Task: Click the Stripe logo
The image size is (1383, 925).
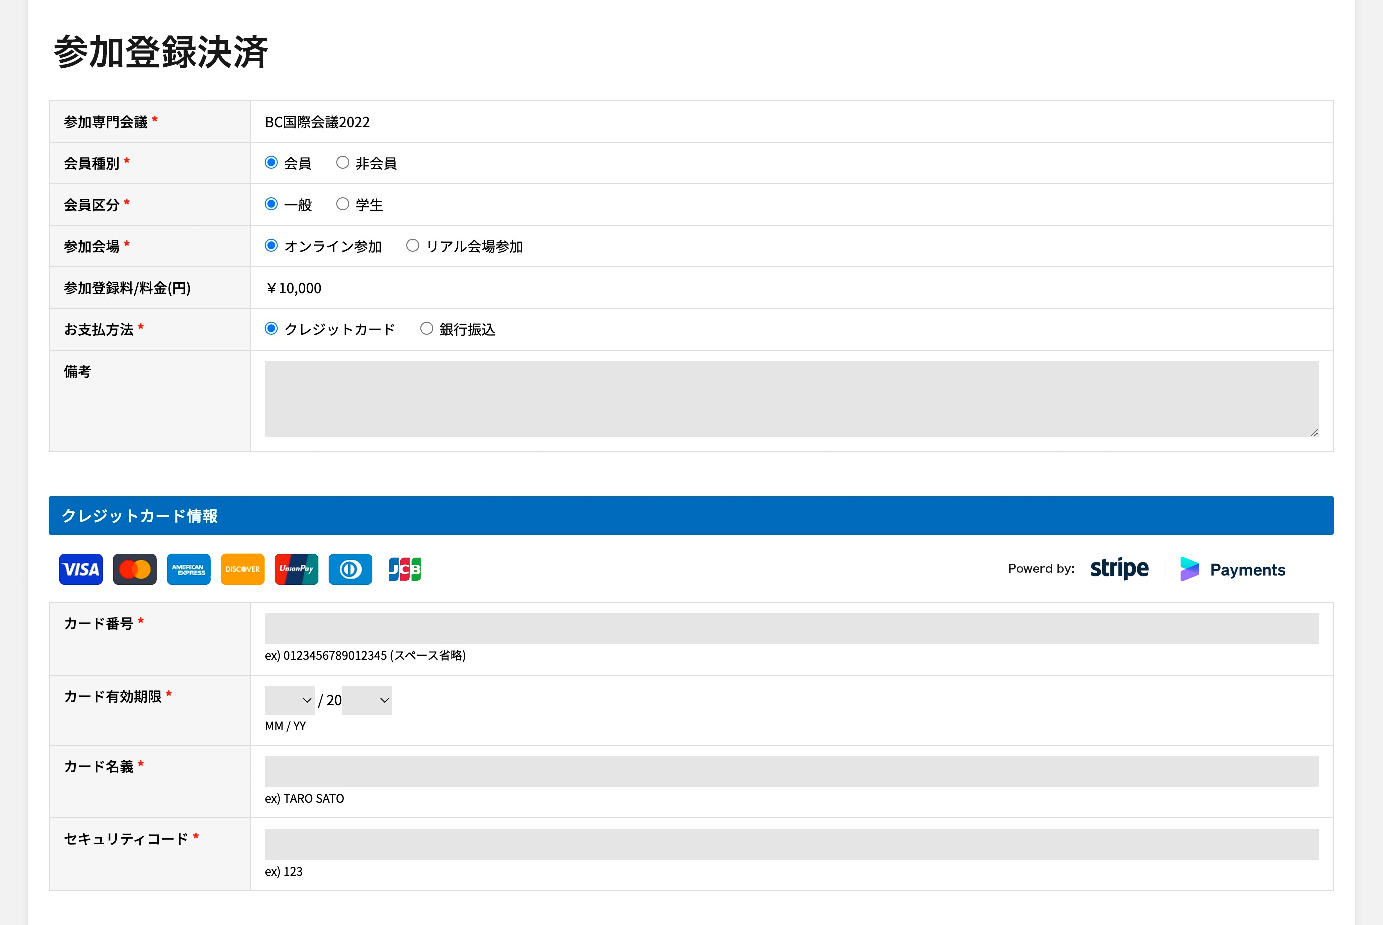Action: point(1119,568)
